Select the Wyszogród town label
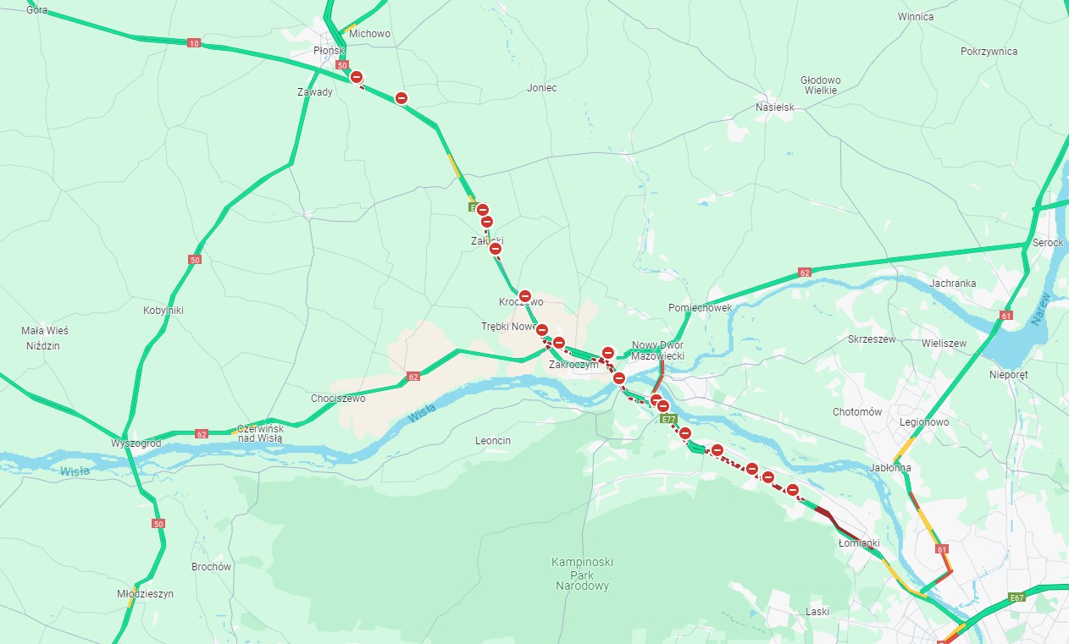Image resolution: width=1069 pixels, height=644 pixels. click(x=136, y=443)
